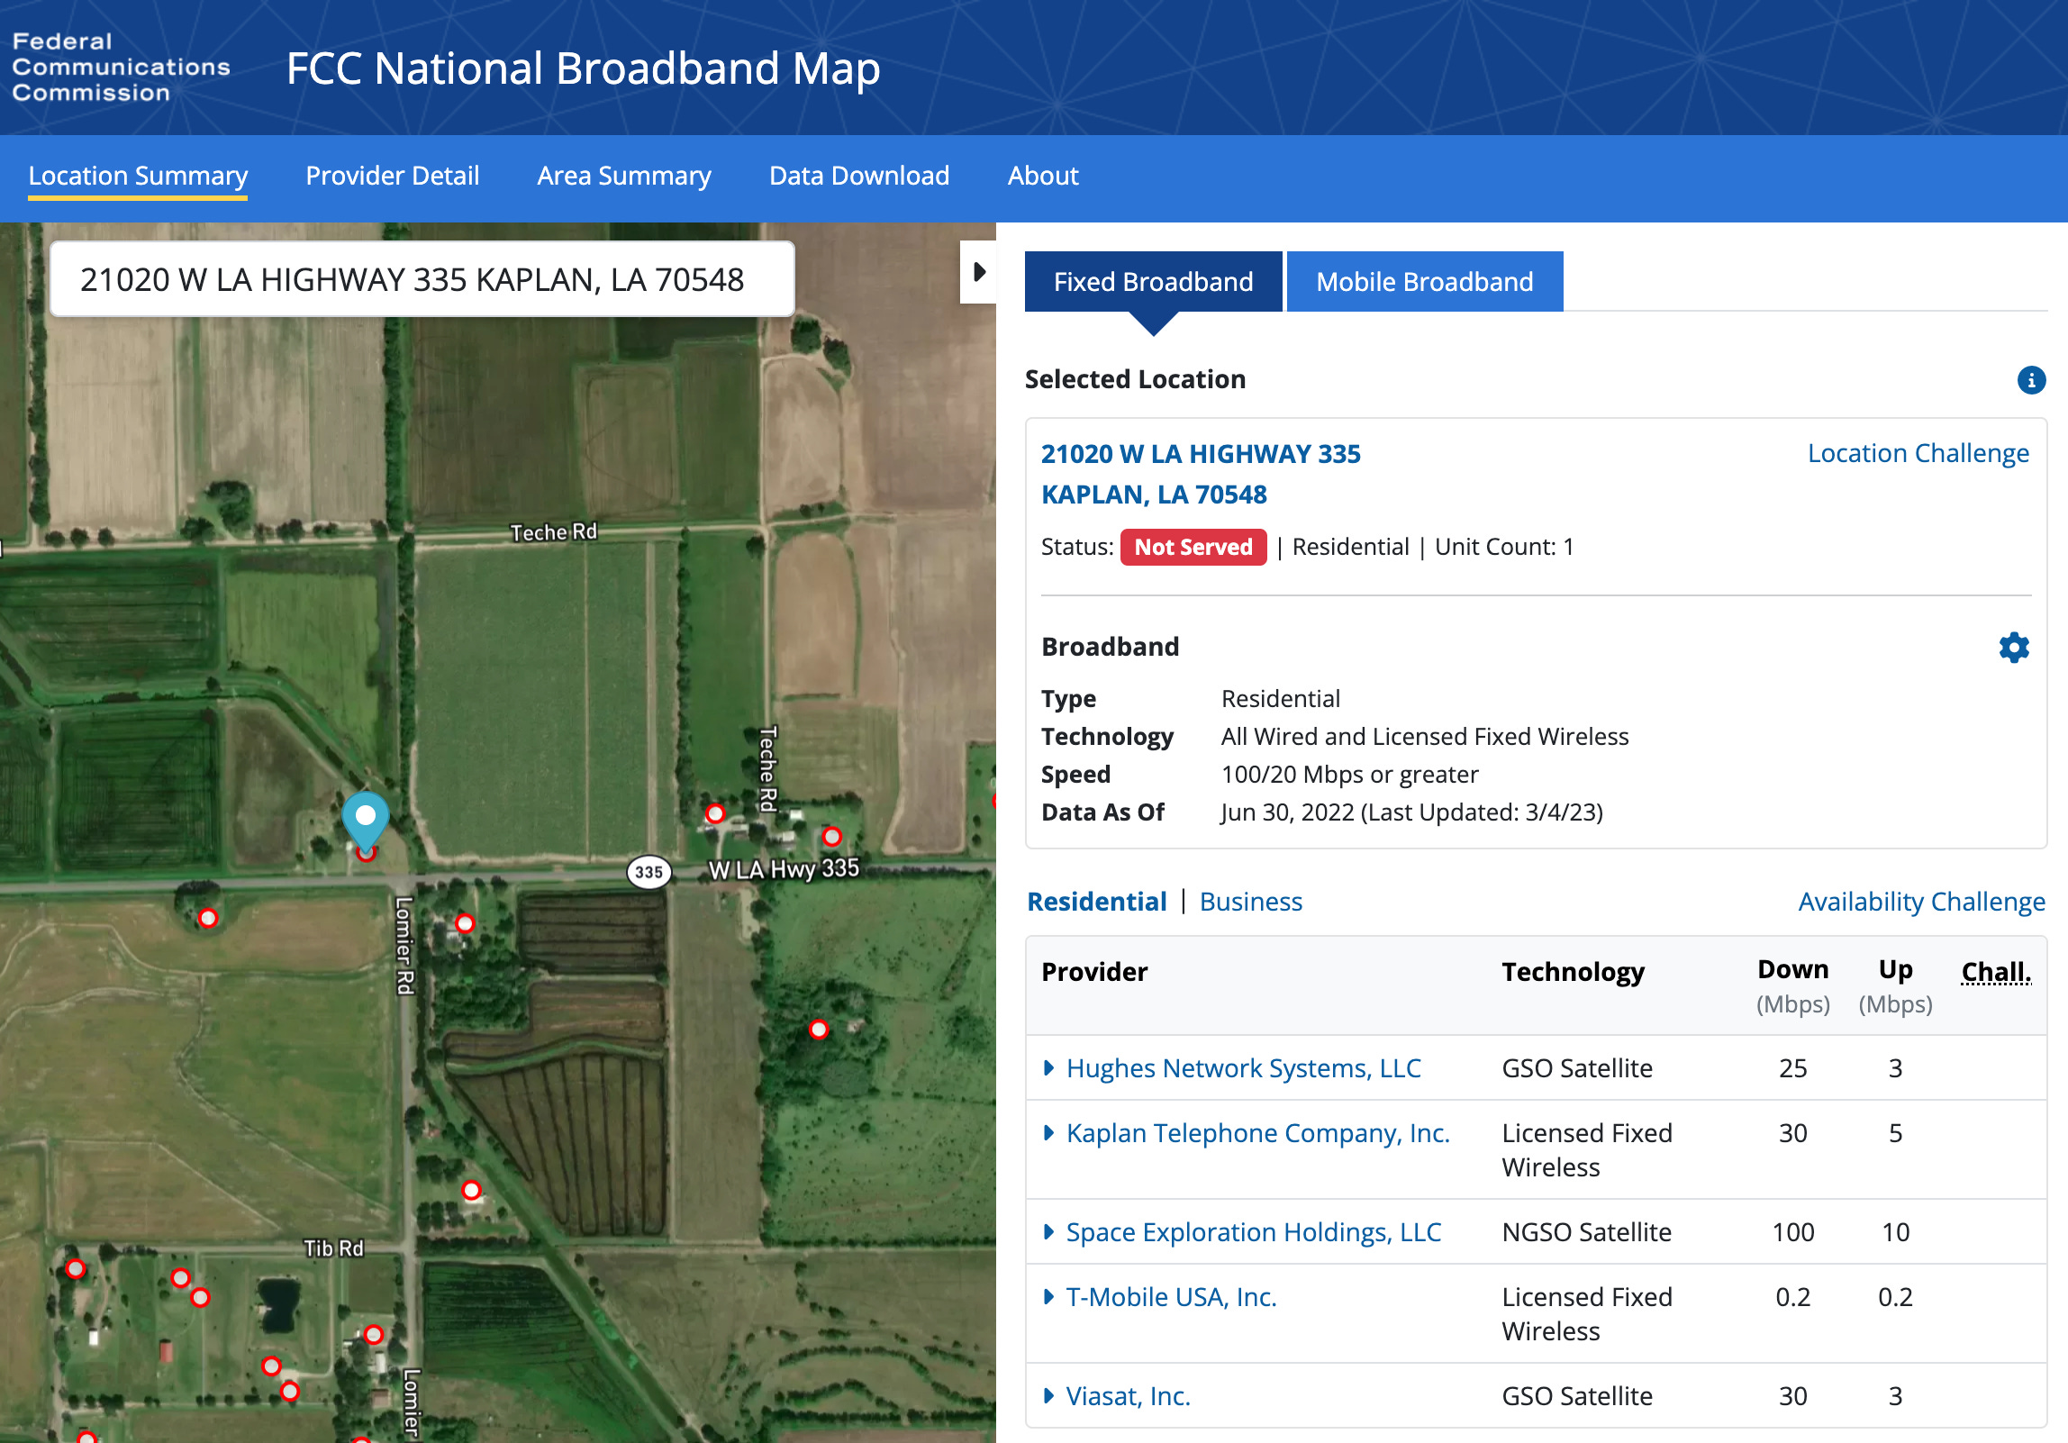Viewport: 2068px width, 1443px height.
Task: Click the blue selected location pin
Action: [366, 820]
